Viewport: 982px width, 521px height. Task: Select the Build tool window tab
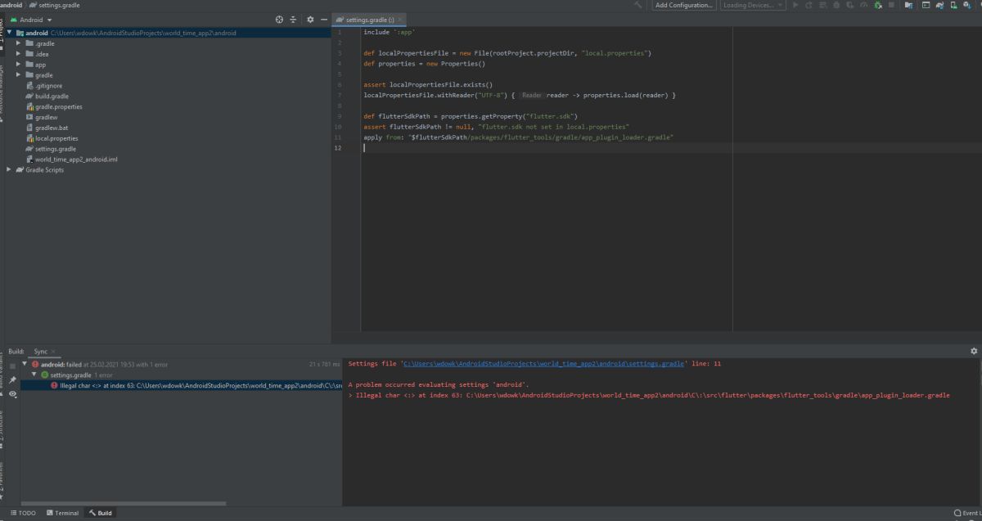101,513
